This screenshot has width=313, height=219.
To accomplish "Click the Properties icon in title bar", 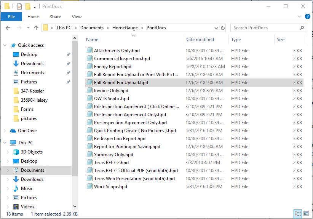I will point(19,6).
